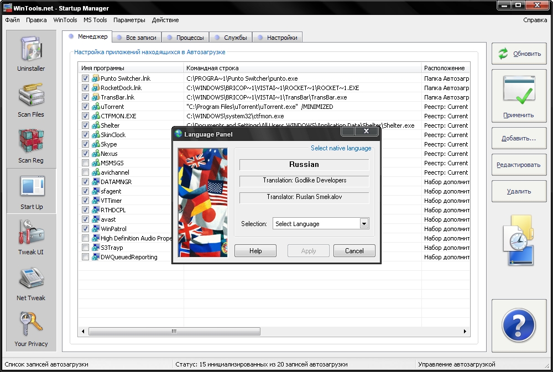Image resolution: width=553 pixels, height=372 pixels.
Task: Click the Применить apply button
Action: [x=519, y=96]
